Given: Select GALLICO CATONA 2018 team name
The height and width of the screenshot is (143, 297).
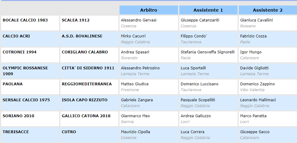Looking at the screenshot, I should 86,116.
